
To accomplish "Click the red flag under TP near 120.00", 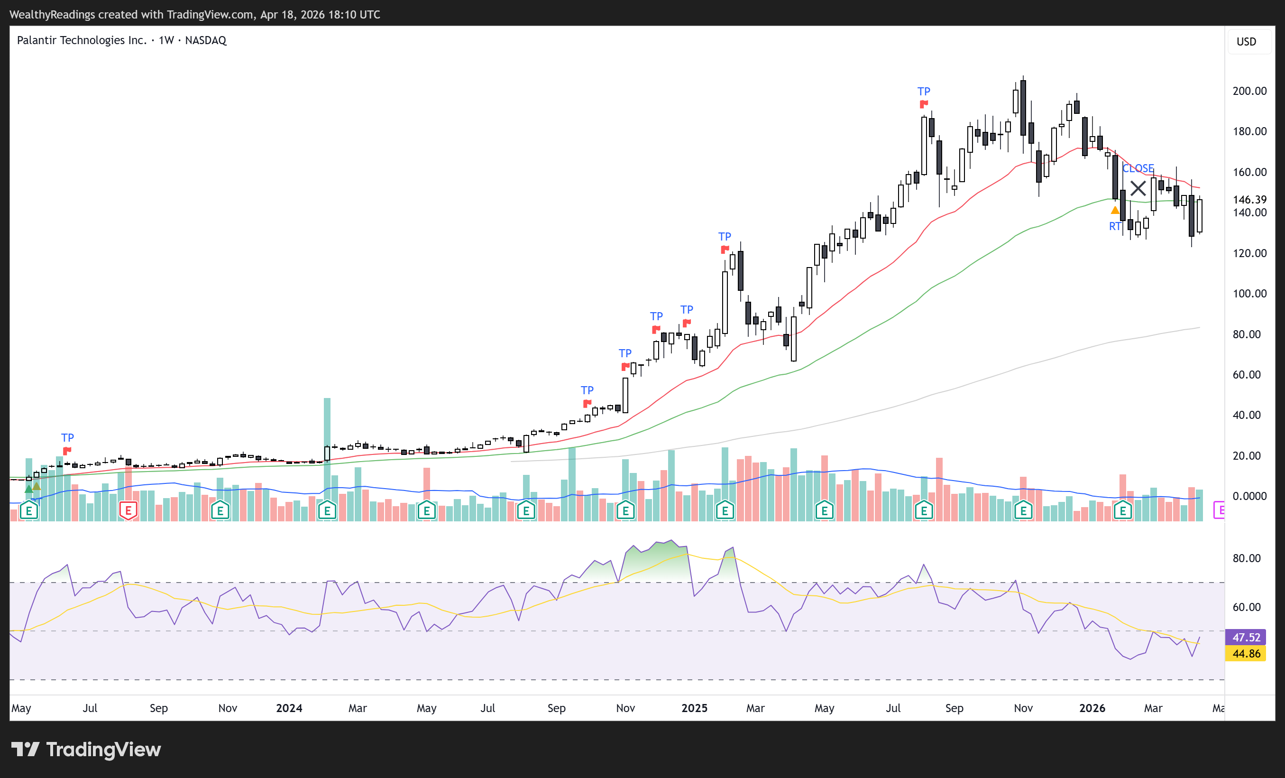I will [725, 250].
